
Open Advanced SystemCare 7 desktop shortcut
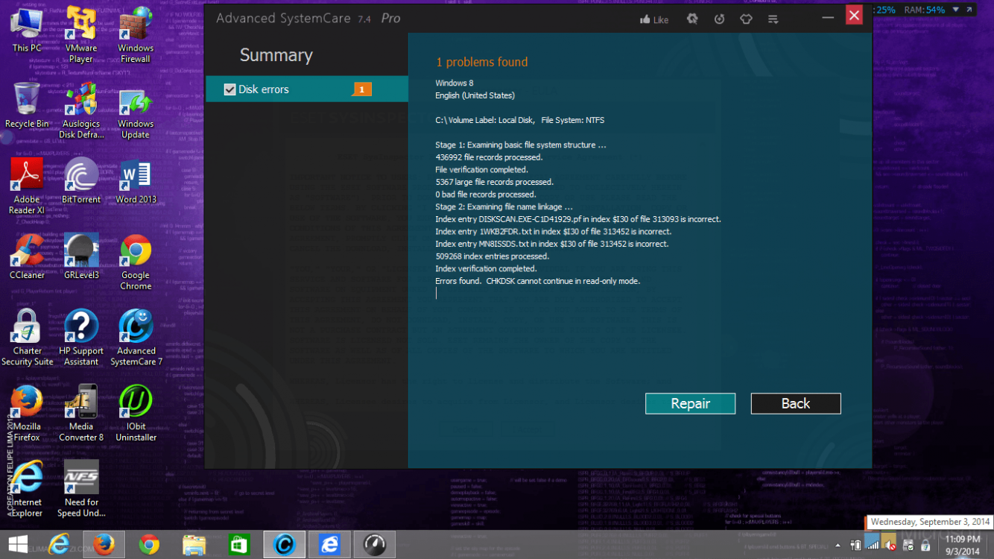click(x=136, y=337)
